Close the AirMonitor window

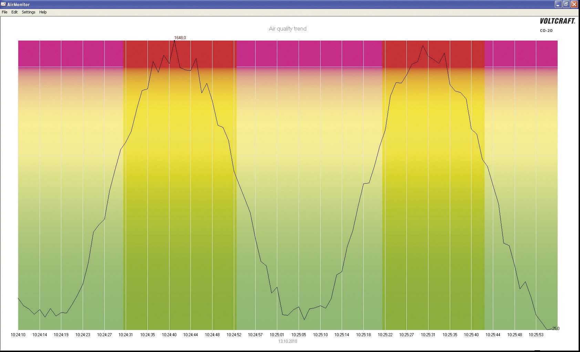coord(574,4)
